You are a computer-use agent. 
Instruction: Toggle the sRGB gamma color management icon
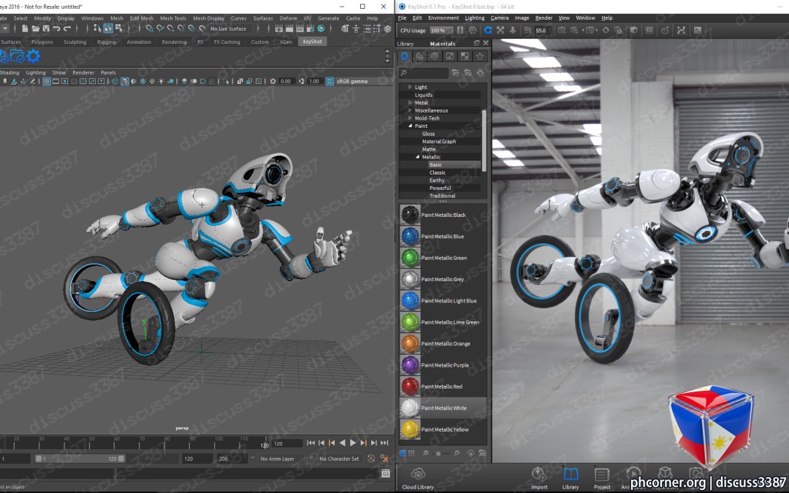tap(330, 81)
